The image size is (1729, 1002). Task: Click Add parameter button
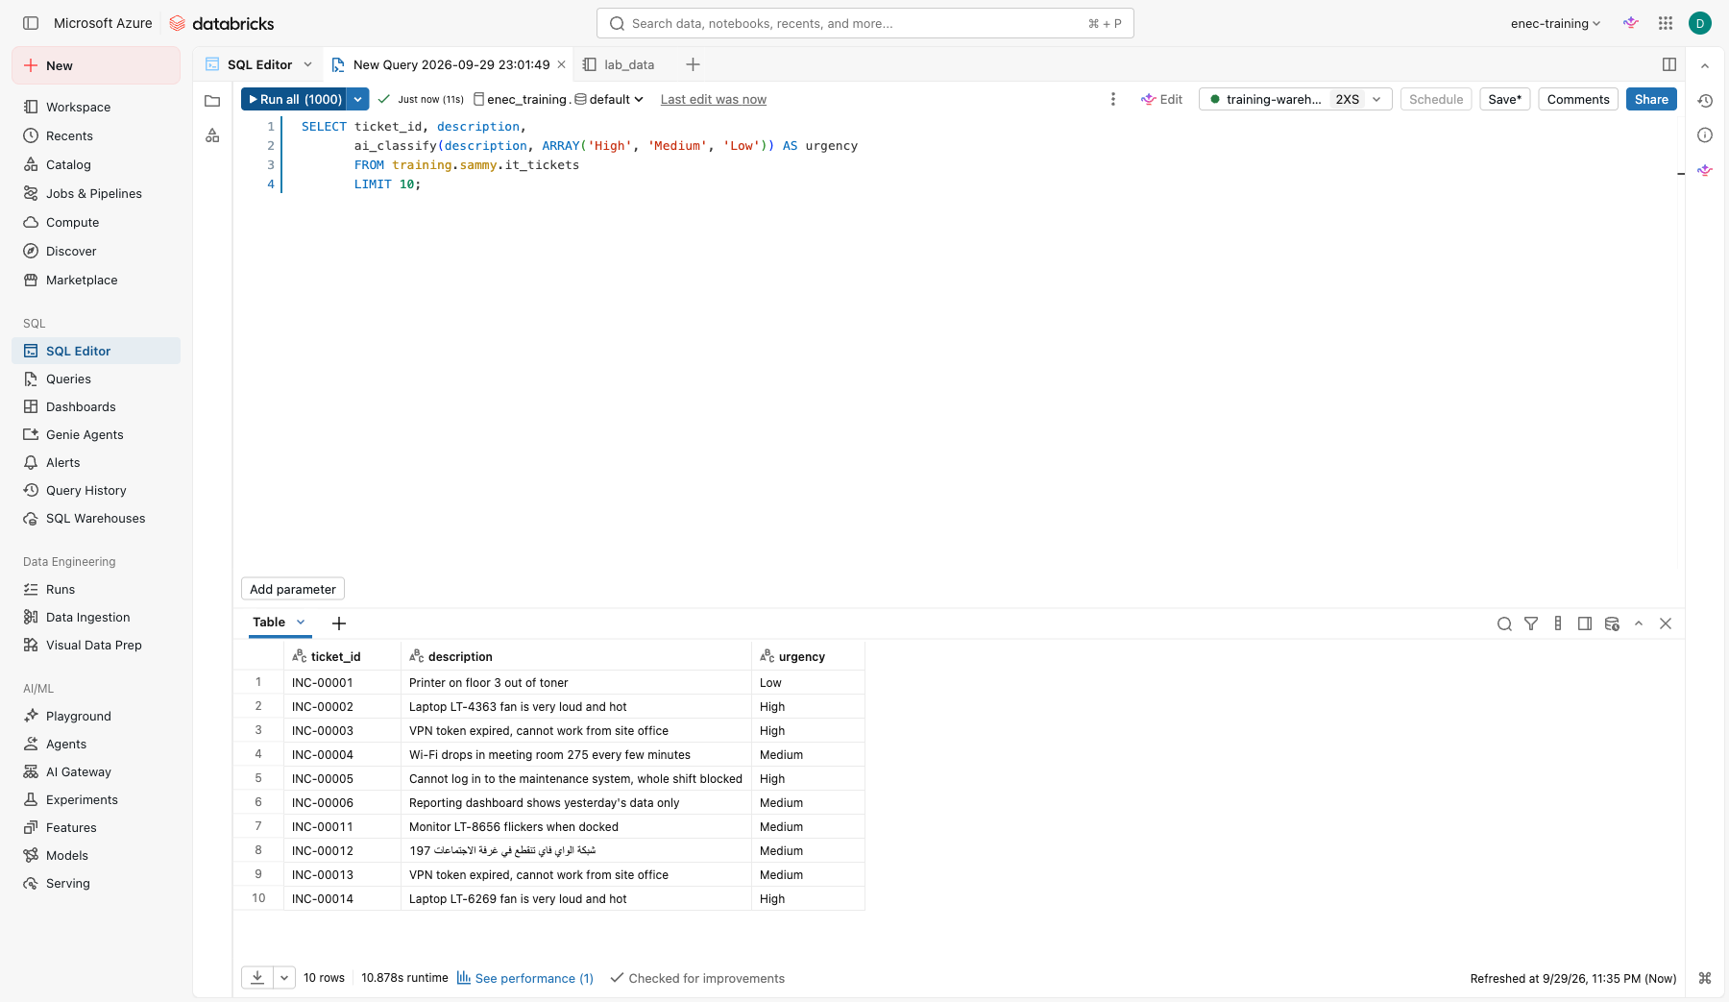[x=293, y=589]
